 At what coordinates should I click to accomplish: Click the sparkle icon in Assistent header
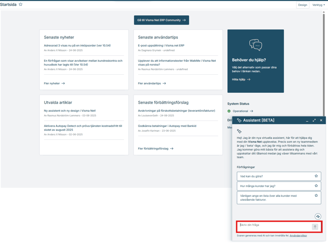click(x=239, y=120)
